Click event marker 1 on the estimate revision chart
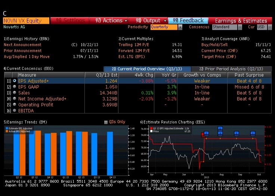This screenshot has height=196, width=275. tap(253, 134)
